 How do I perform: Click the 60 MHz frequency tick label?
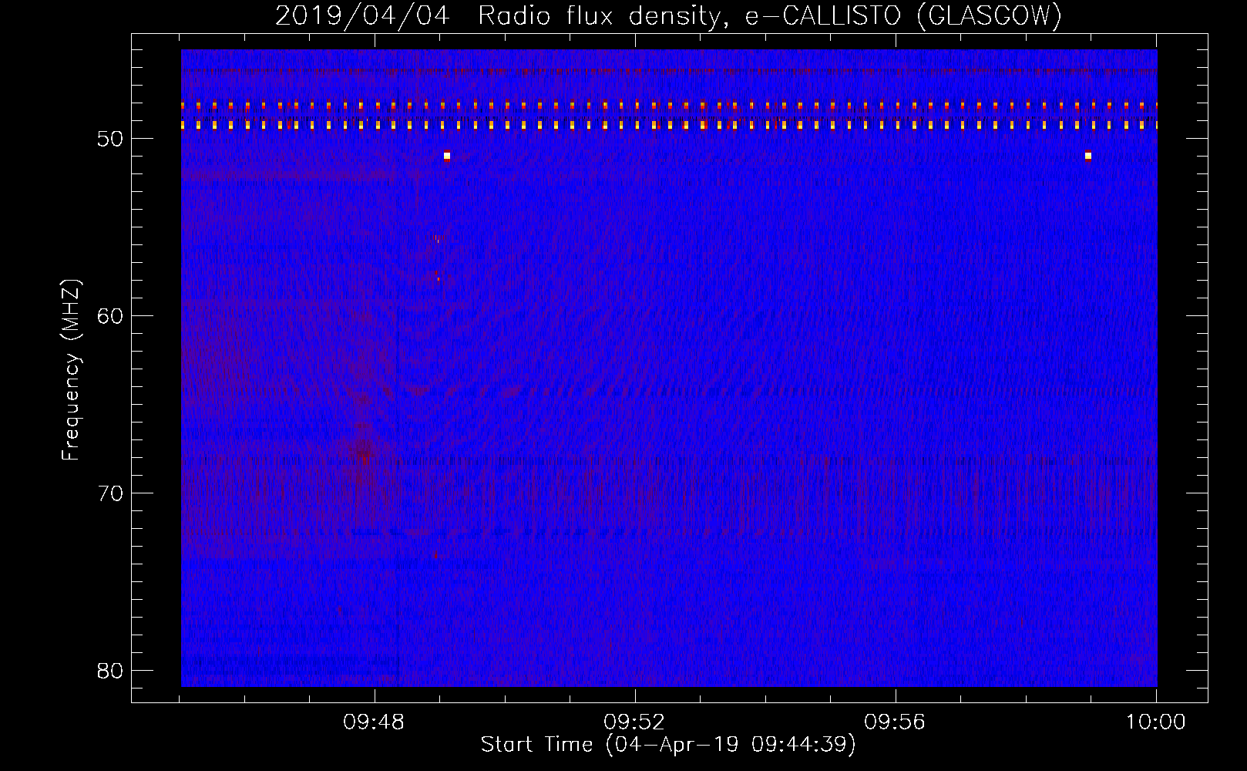coord(111,316)
